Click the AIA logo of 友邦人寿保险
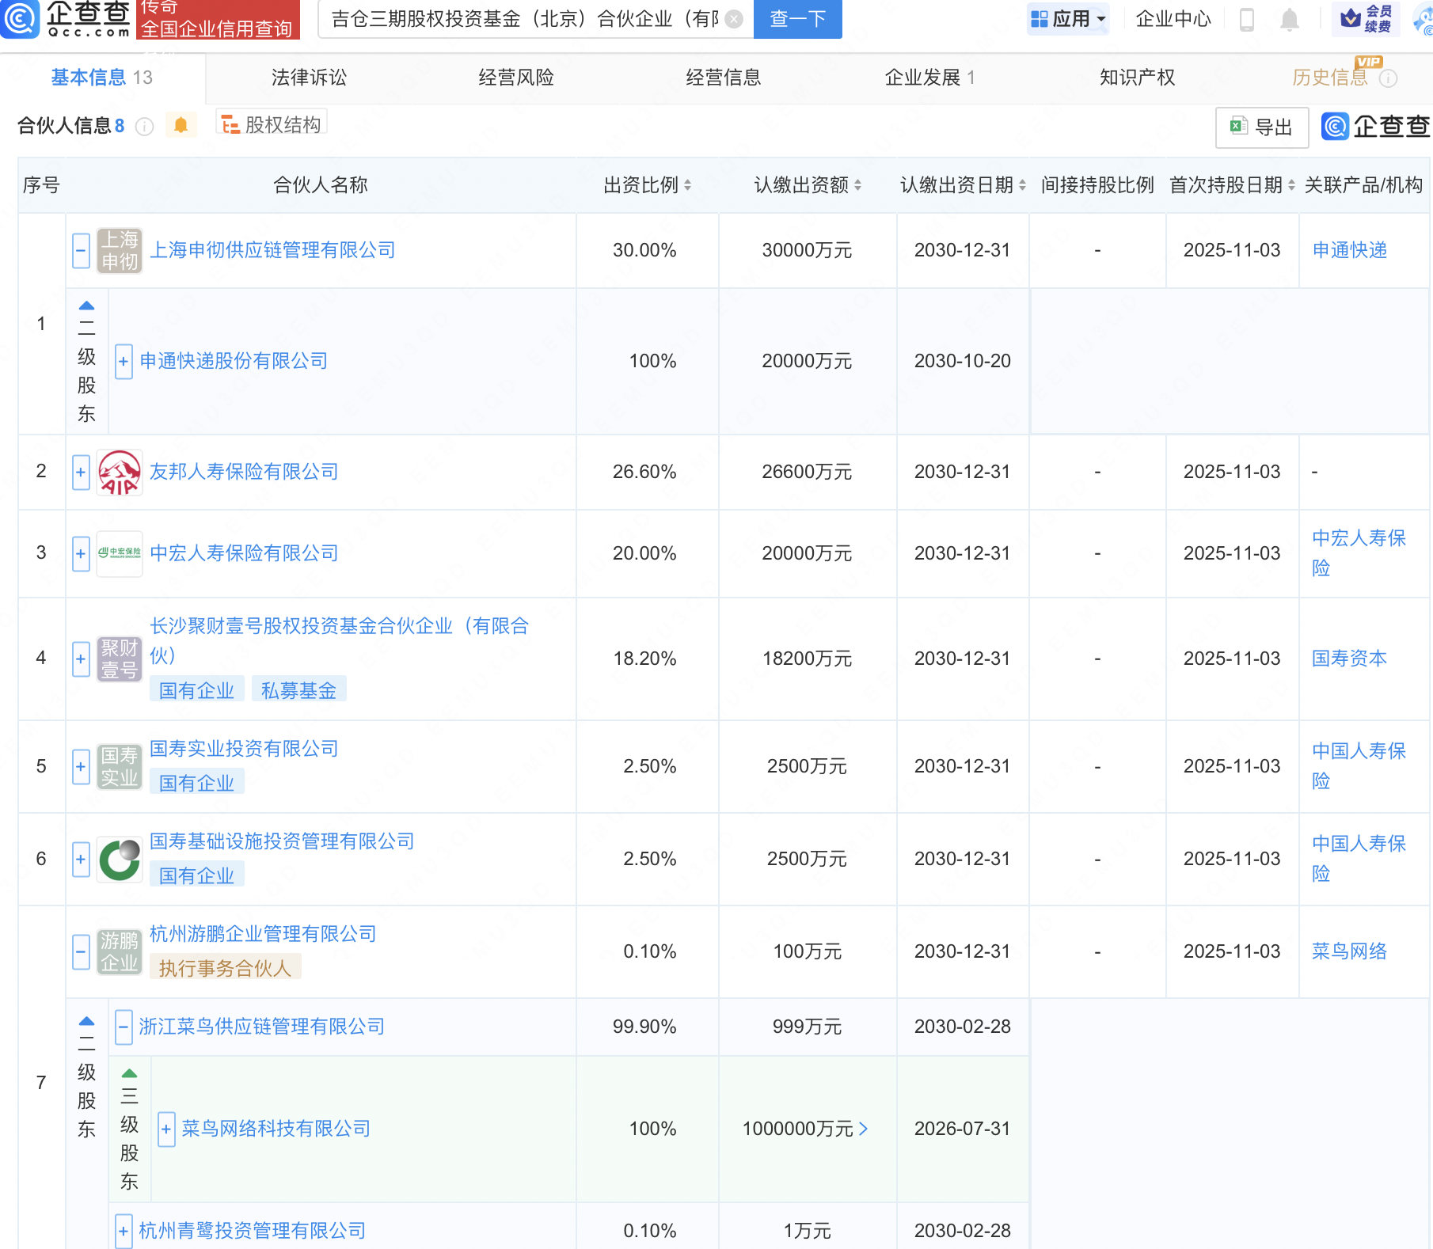Image resolution: width=1433 pixels, height=1249 pixels. pyautogui.click(x=120, y=473)
